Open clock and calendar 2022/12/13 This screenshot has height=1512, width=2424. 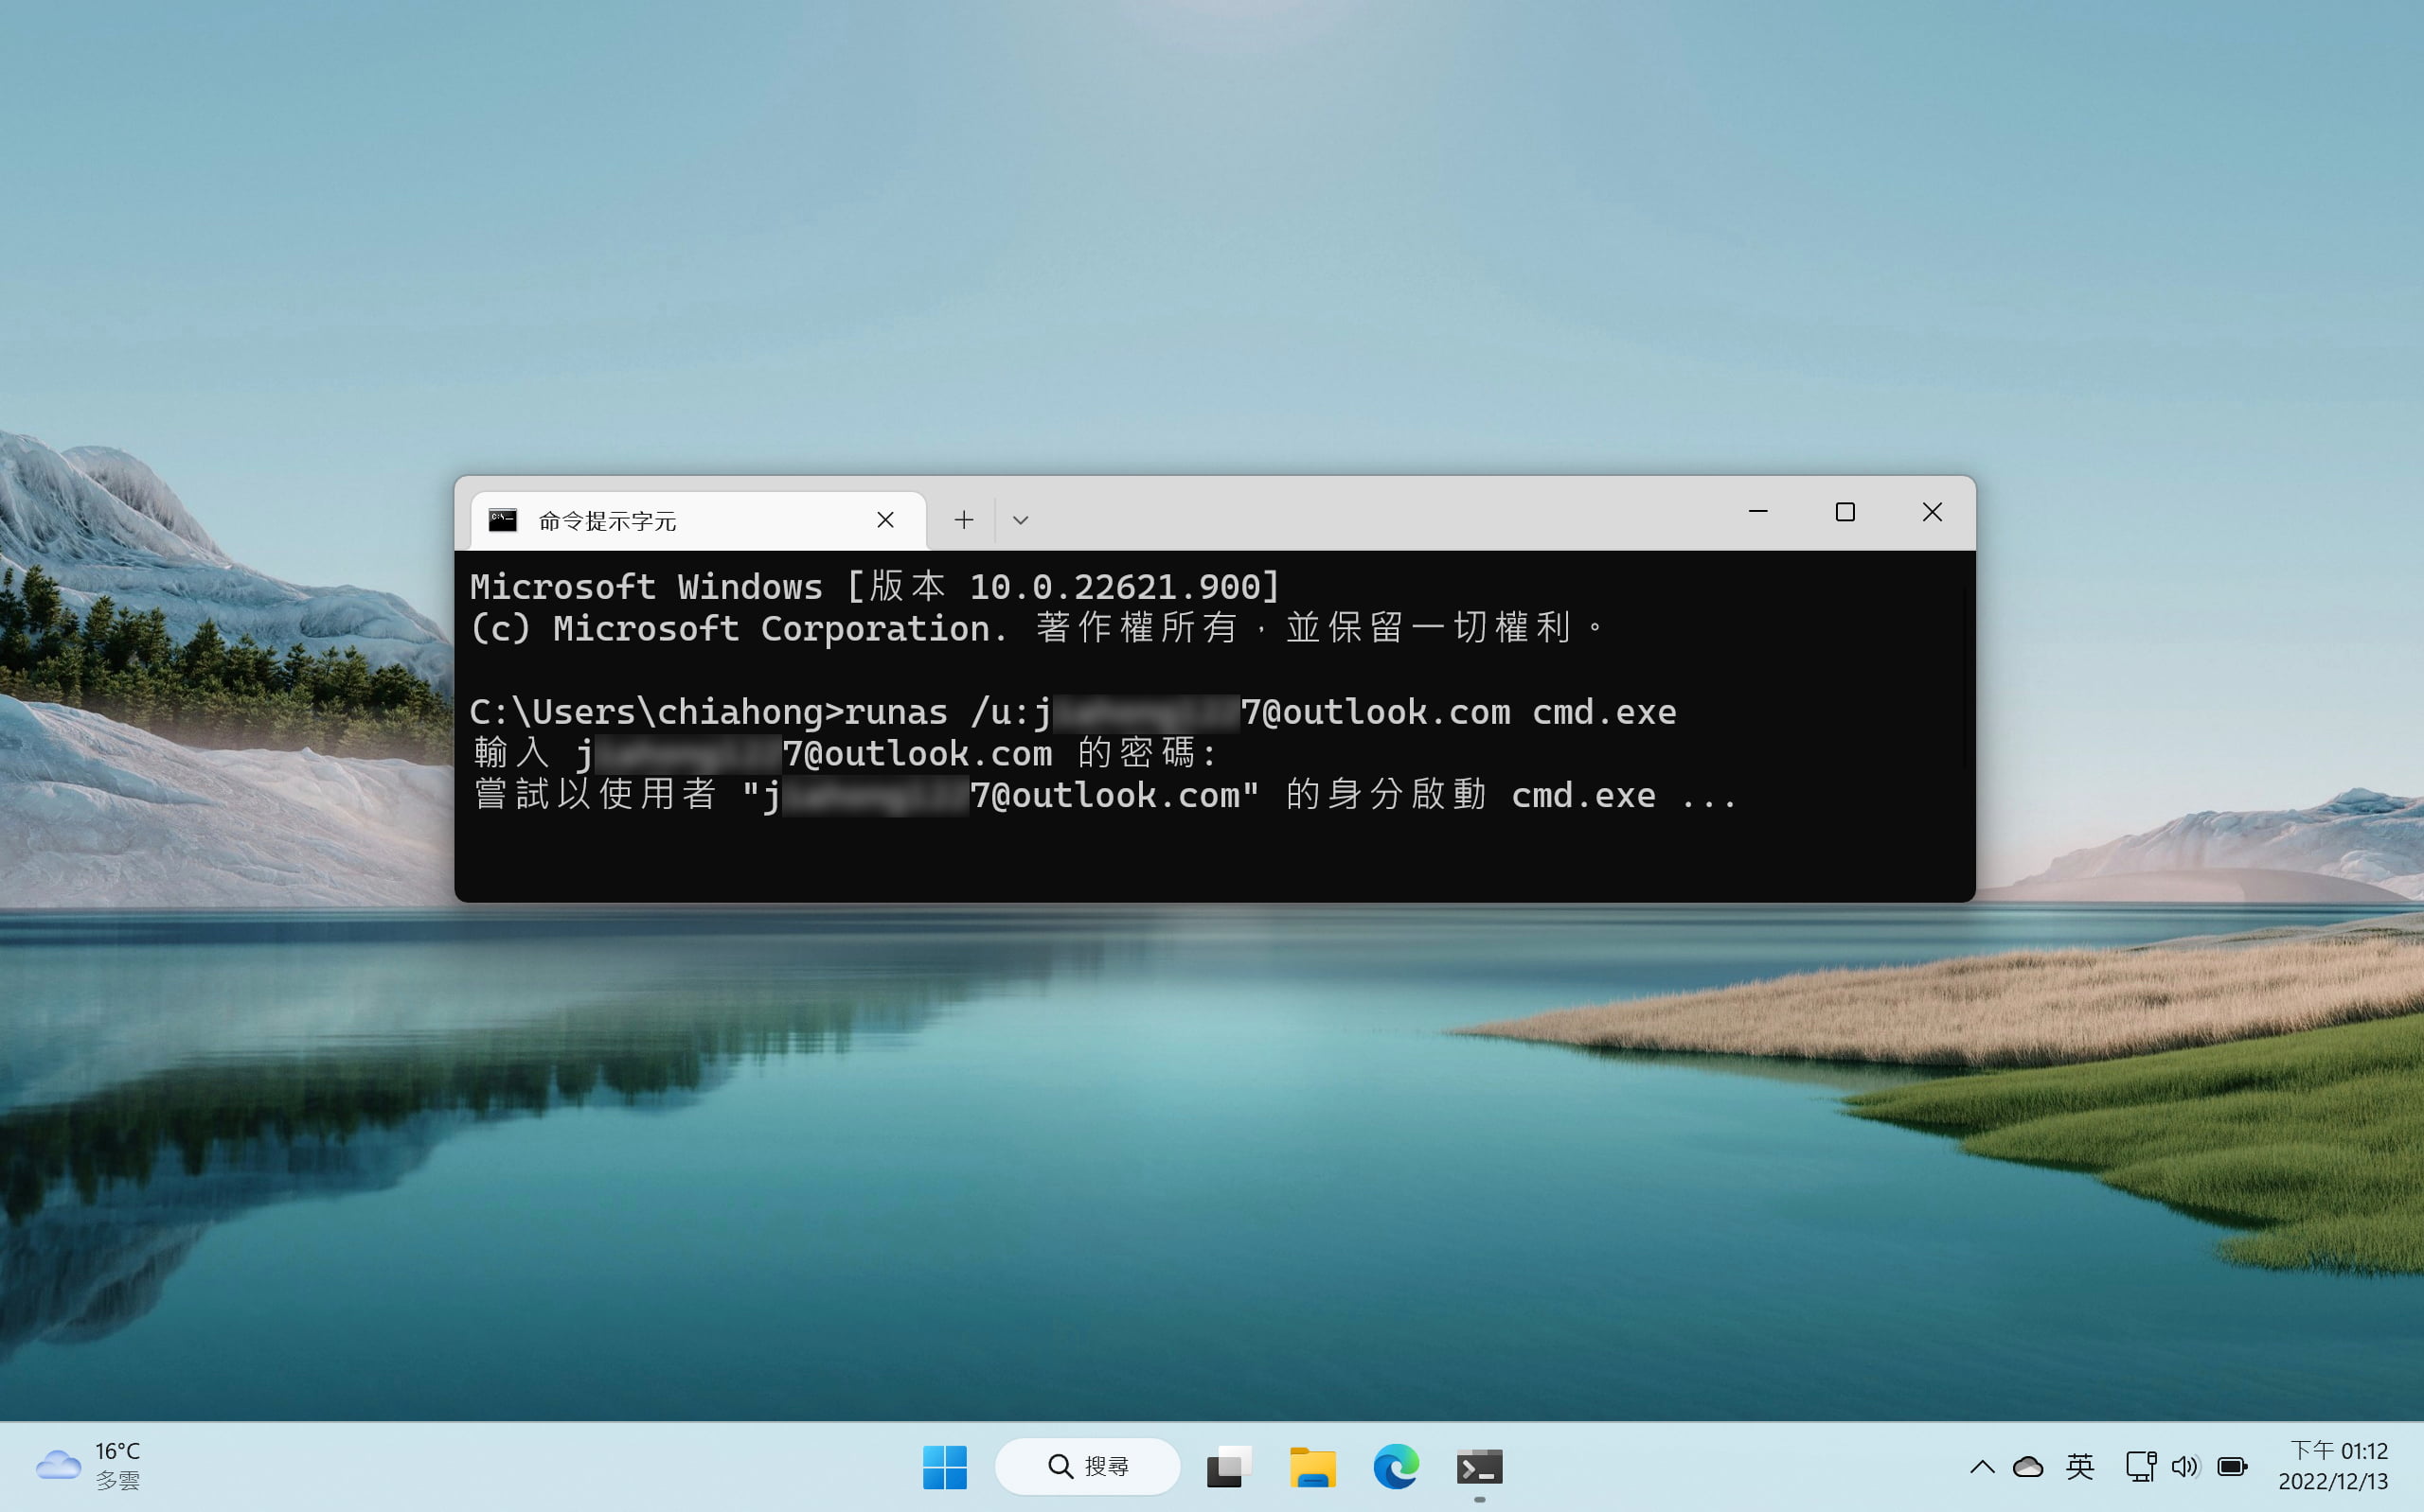click(x=2334, y=1466)
